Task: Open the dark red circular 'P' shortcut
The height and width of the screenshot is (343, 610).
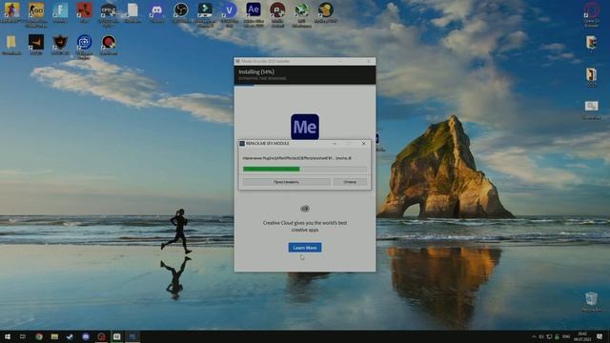Action: tap(277, 10)
